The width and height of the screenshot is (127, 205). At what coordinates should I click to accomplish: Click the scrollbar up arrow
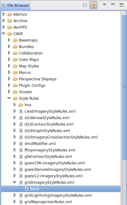point(124,13)
